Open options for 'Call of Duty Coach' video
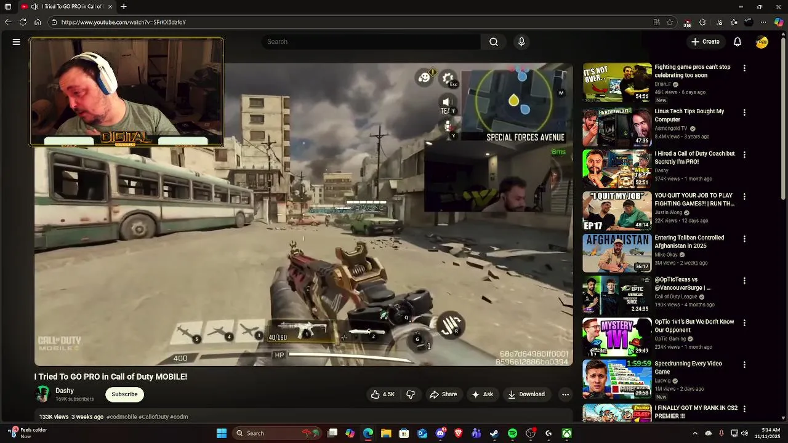Screen dimensions: 788x443 (744, 154)
